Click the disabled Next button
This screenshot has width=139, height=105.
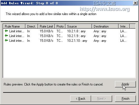coord(102,99)
